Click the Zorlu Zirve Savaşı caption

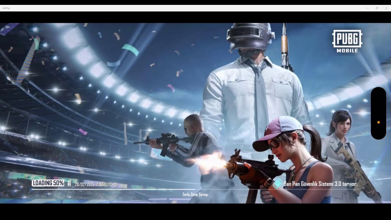[195, 194]
